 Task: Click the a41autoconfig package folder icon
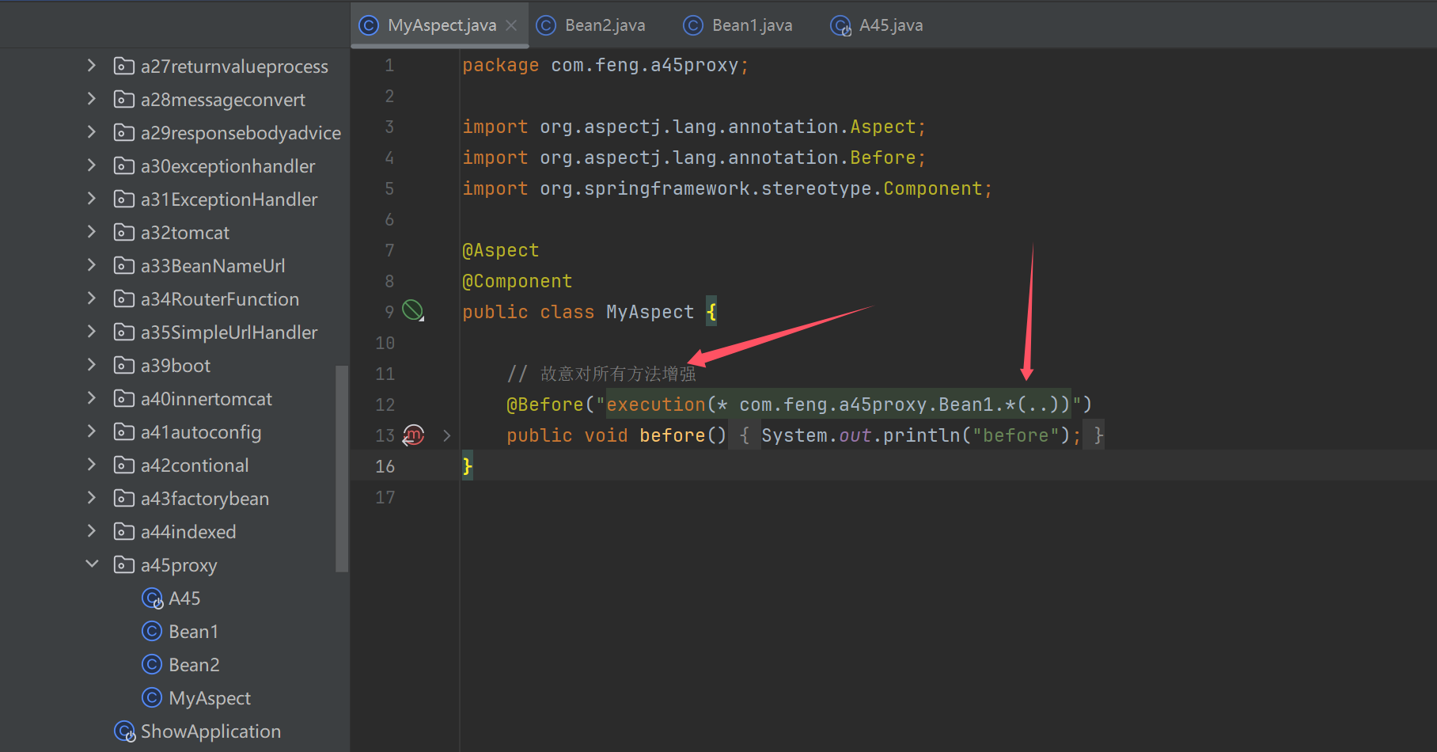tap(124, 431)
